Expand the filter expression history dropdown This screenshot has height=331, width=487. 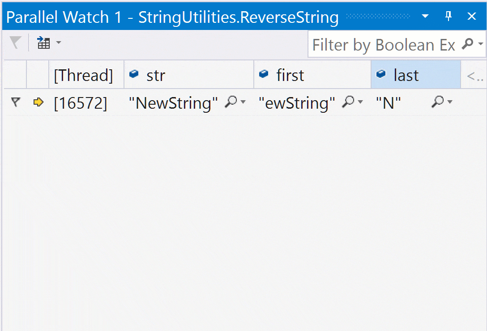(481, 44)
